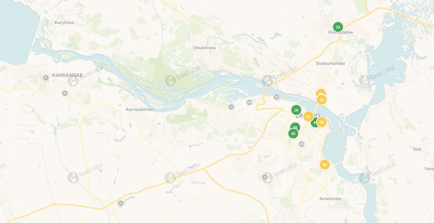
Task: Click the gray 204 station marker
Action: click(x=249, y=102)
